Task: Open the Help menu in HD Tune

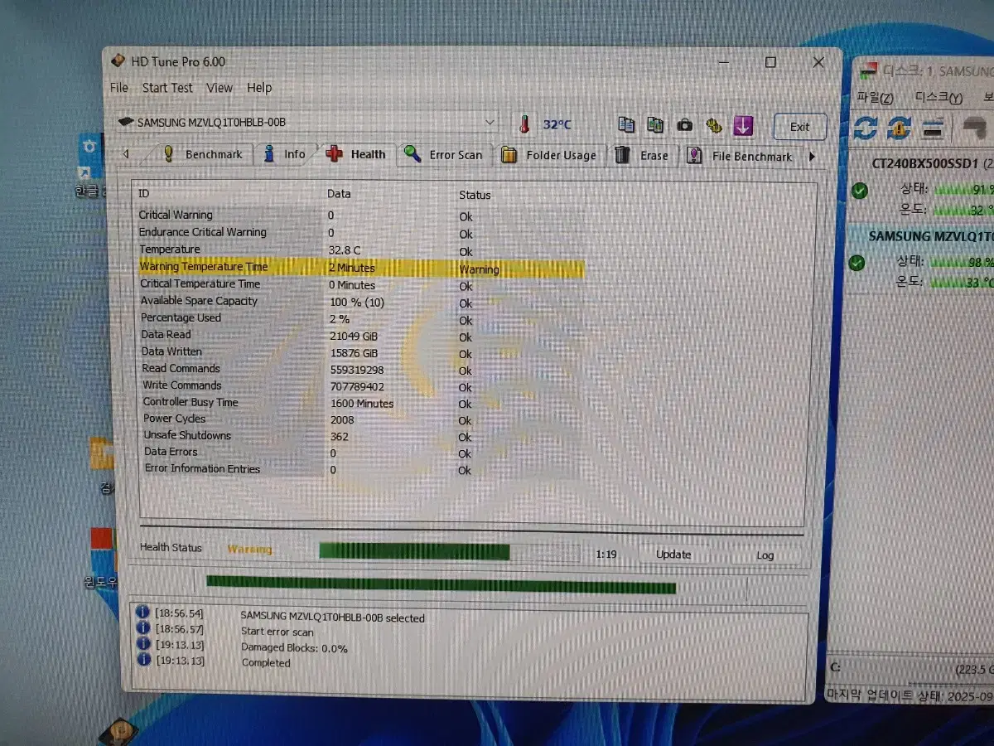Action: [259, 87]
